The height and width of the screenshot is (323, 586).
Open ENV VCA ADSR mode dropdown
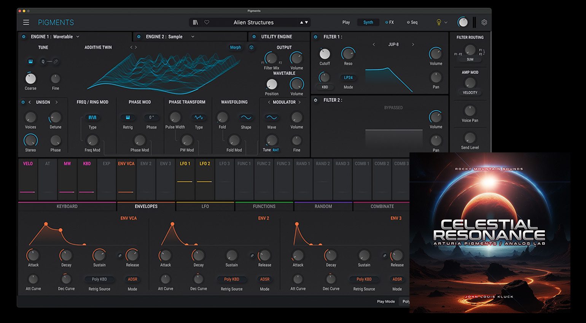point(132,279)
